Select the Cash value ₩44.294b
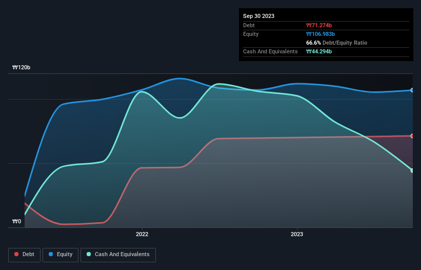Image resolution: width=421 pixels, height=270 pixels. [x=319, y=51]
